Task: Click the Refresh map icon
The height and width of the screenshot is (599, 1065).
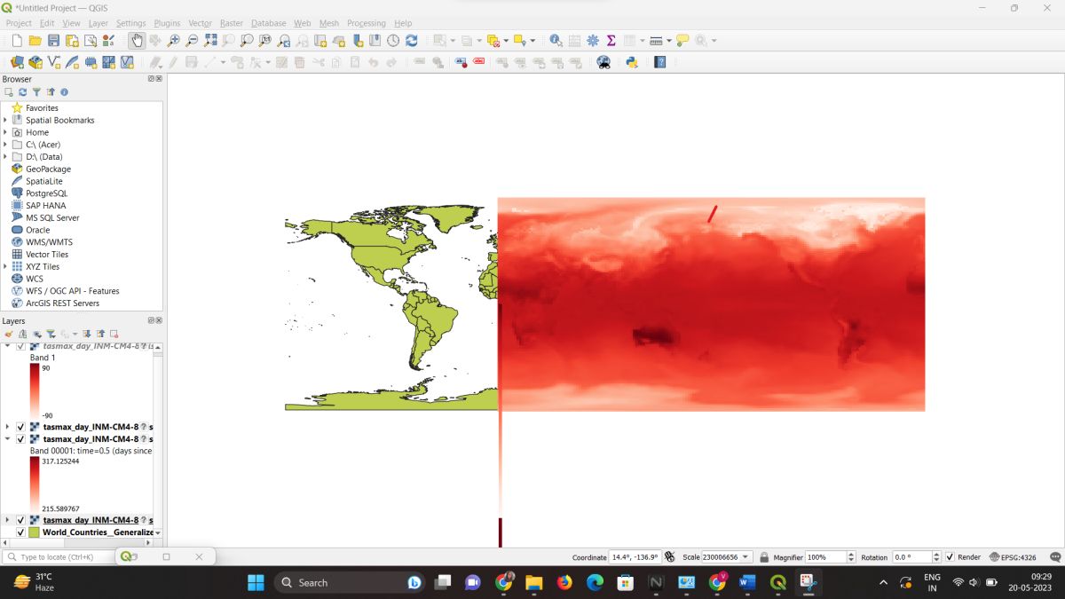Action: click(x=412, y=41)
